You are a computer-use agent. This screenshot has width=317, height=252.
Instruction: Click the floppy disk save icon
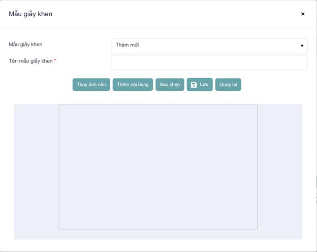(x=194, y=85)
